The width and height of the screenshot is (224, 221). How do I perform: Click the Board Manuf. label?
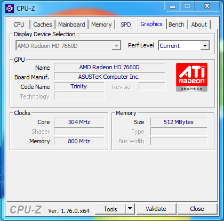click(x=31, y=77)
